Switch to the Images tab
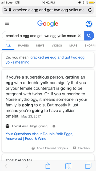This screenshot has width=96, height=171. tap(23, 45)
